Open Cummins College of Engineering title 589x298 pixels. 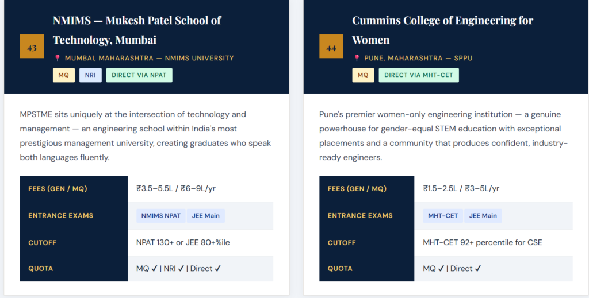442,30
